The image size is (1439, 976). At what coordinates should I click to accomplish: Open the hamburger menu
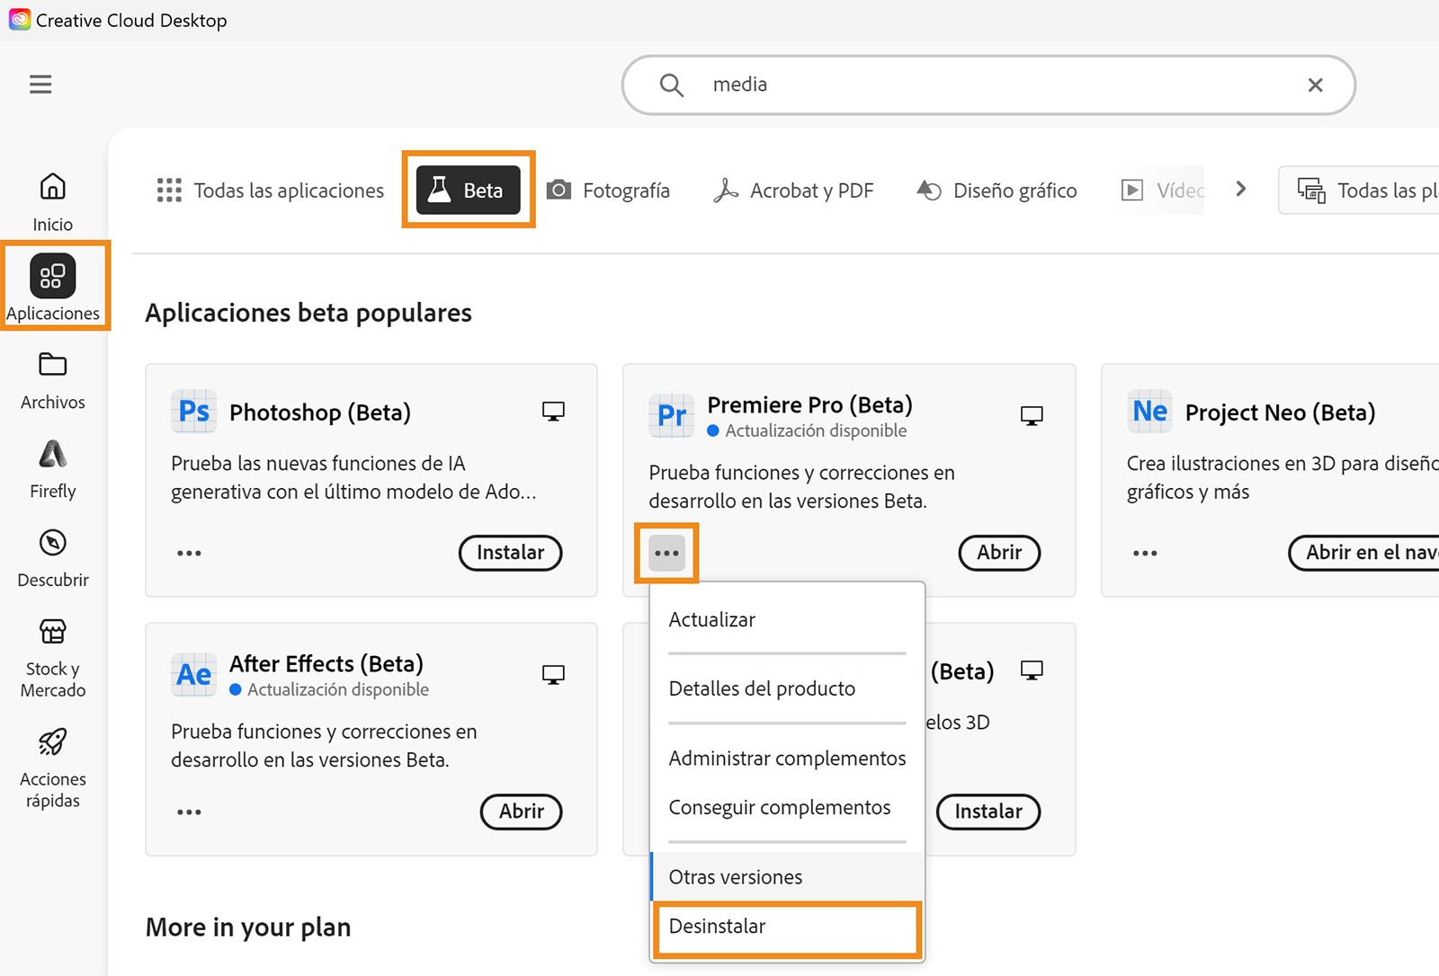pyautogui.click(x=40, y=84)
